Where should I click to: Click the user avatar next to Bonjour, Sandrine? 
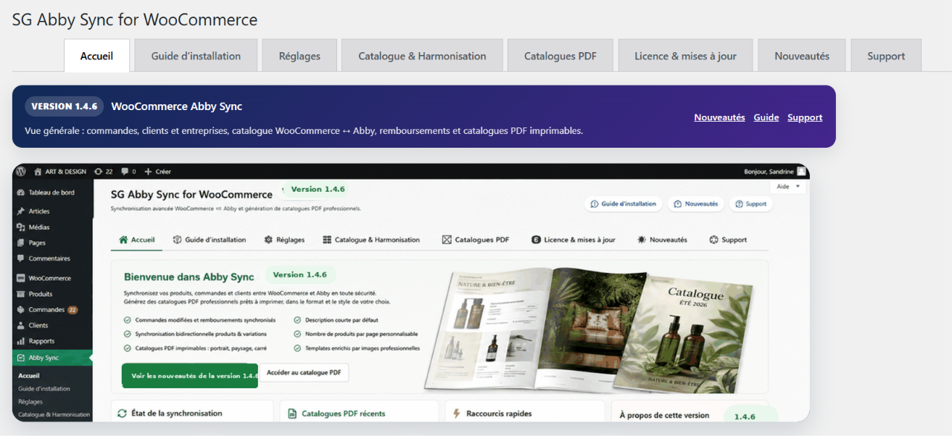[801, 172]
